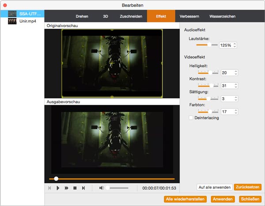The image size is (265, 206).
Task: Select the SSA-UTF video thumbnail
Action: [12, 14]
